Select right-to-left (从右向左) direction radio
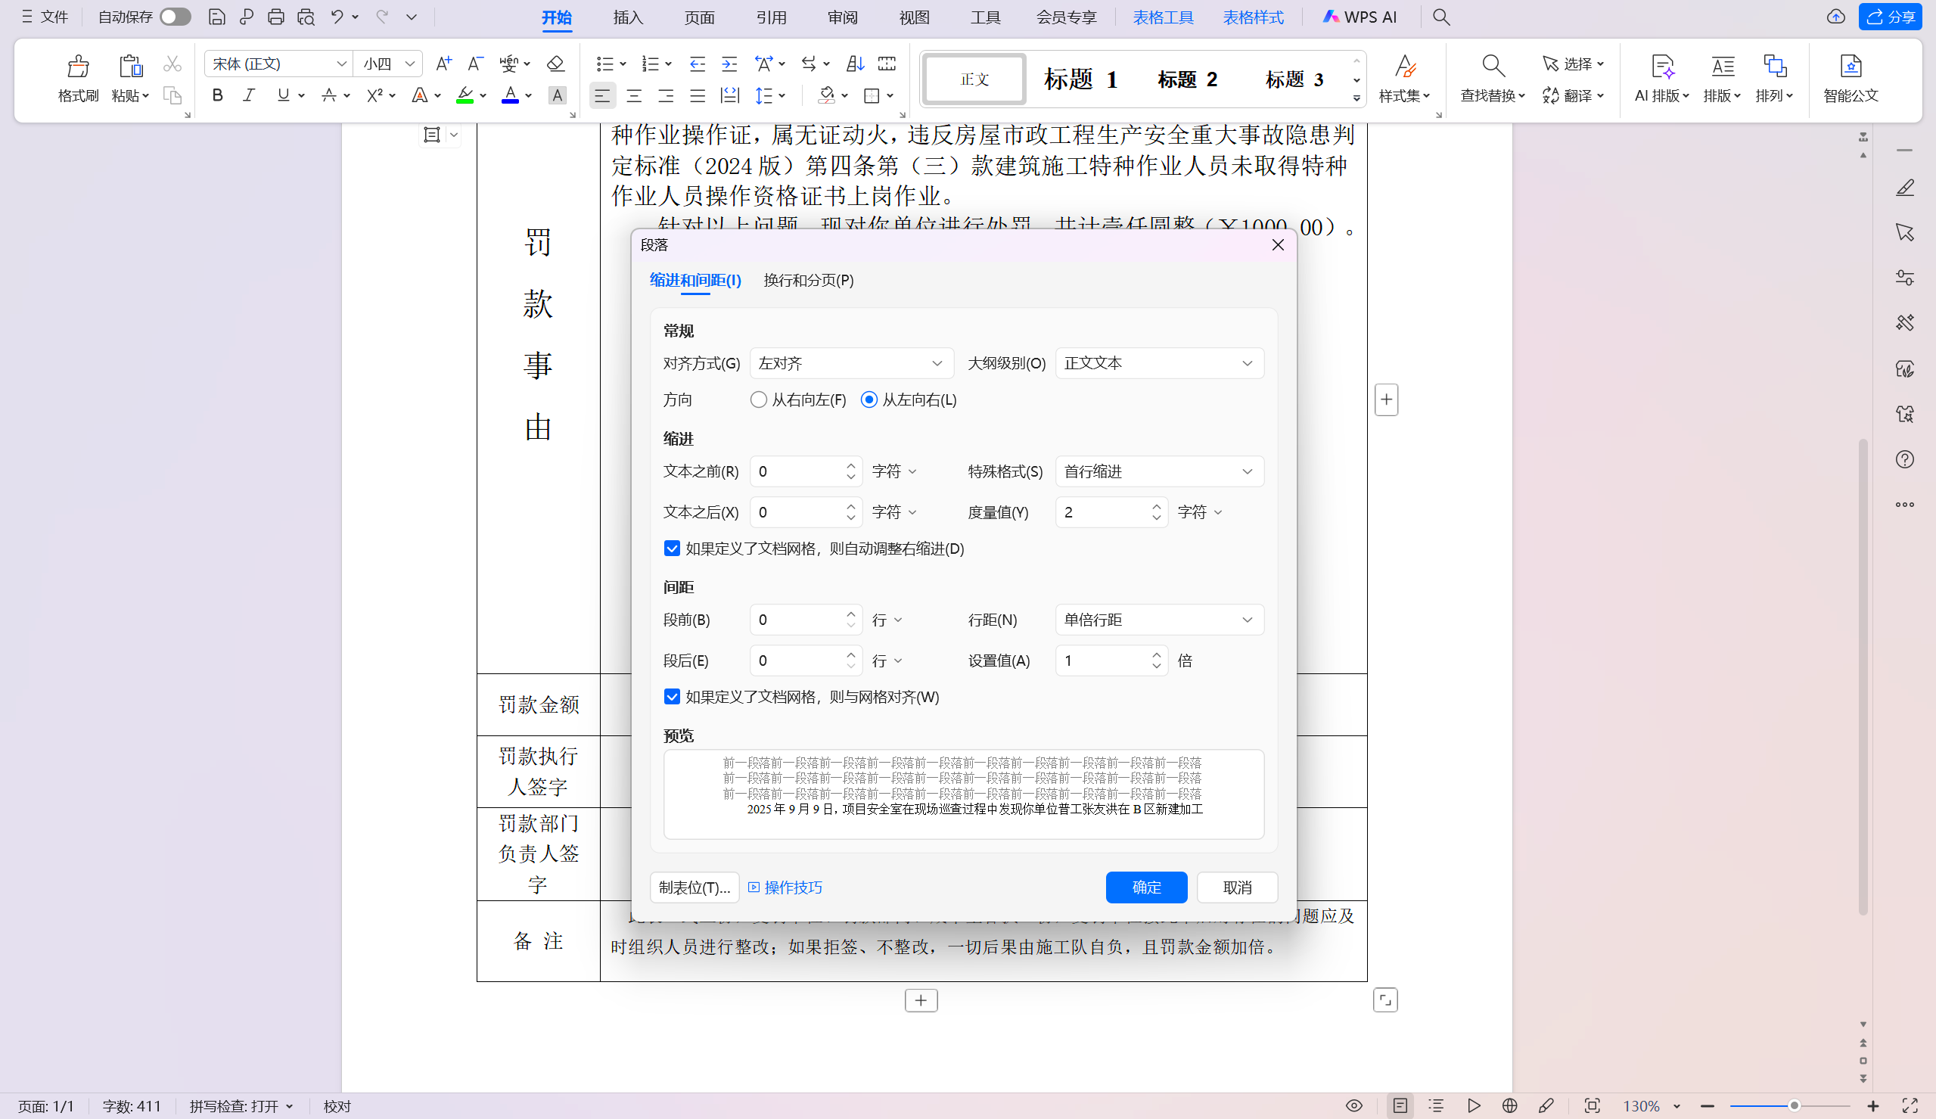This screenshot has height=1119, width=1936. pyautogui.click(x=758, y=399)
